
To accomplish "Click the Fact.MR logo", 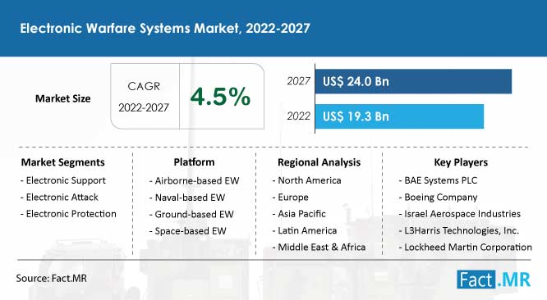I will click(494, 280).
